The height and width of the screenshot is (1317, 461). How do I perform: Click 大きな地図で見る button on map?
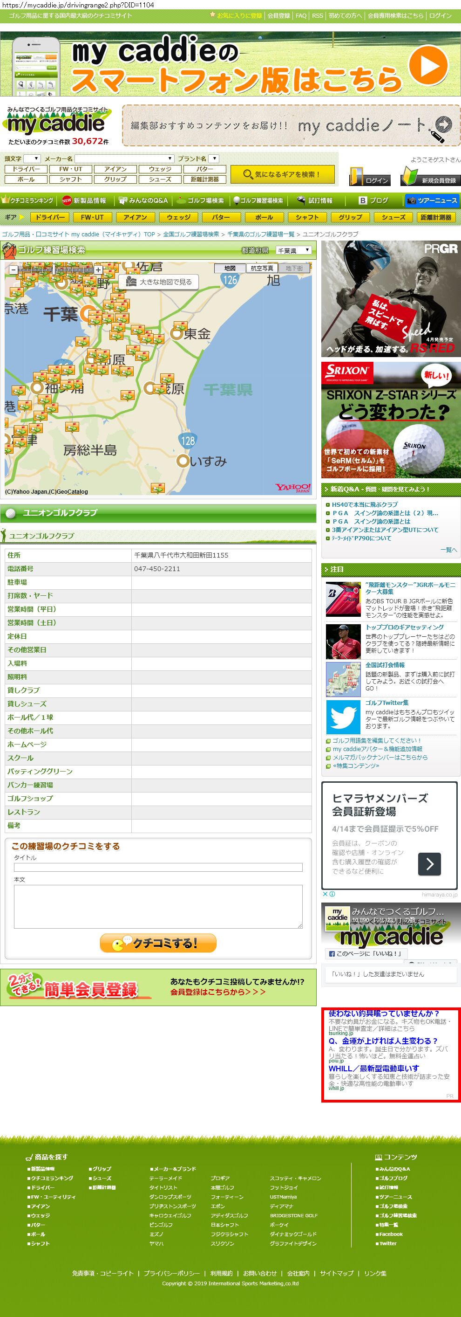(x=159, y=282)
